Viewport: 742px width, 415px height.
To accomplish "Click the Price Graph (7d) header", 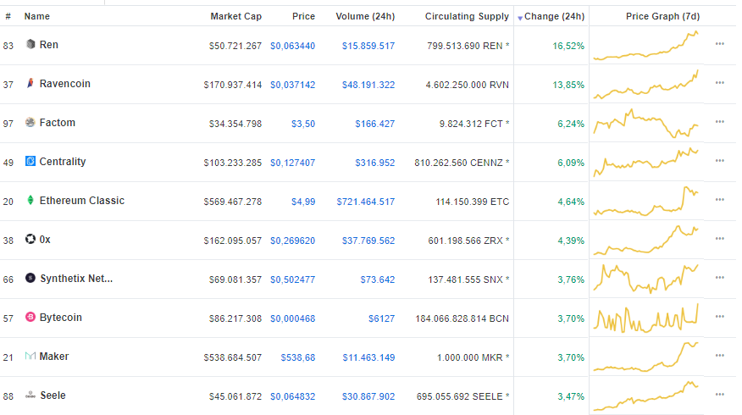I will click(662, 16).
